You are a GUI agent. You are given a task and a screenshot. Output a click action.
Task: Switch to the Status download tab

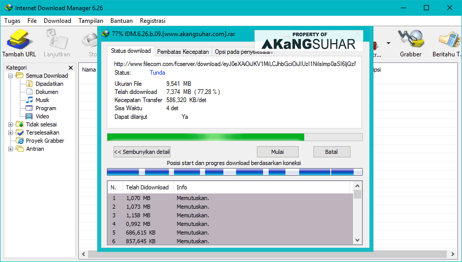coord(131,51)
